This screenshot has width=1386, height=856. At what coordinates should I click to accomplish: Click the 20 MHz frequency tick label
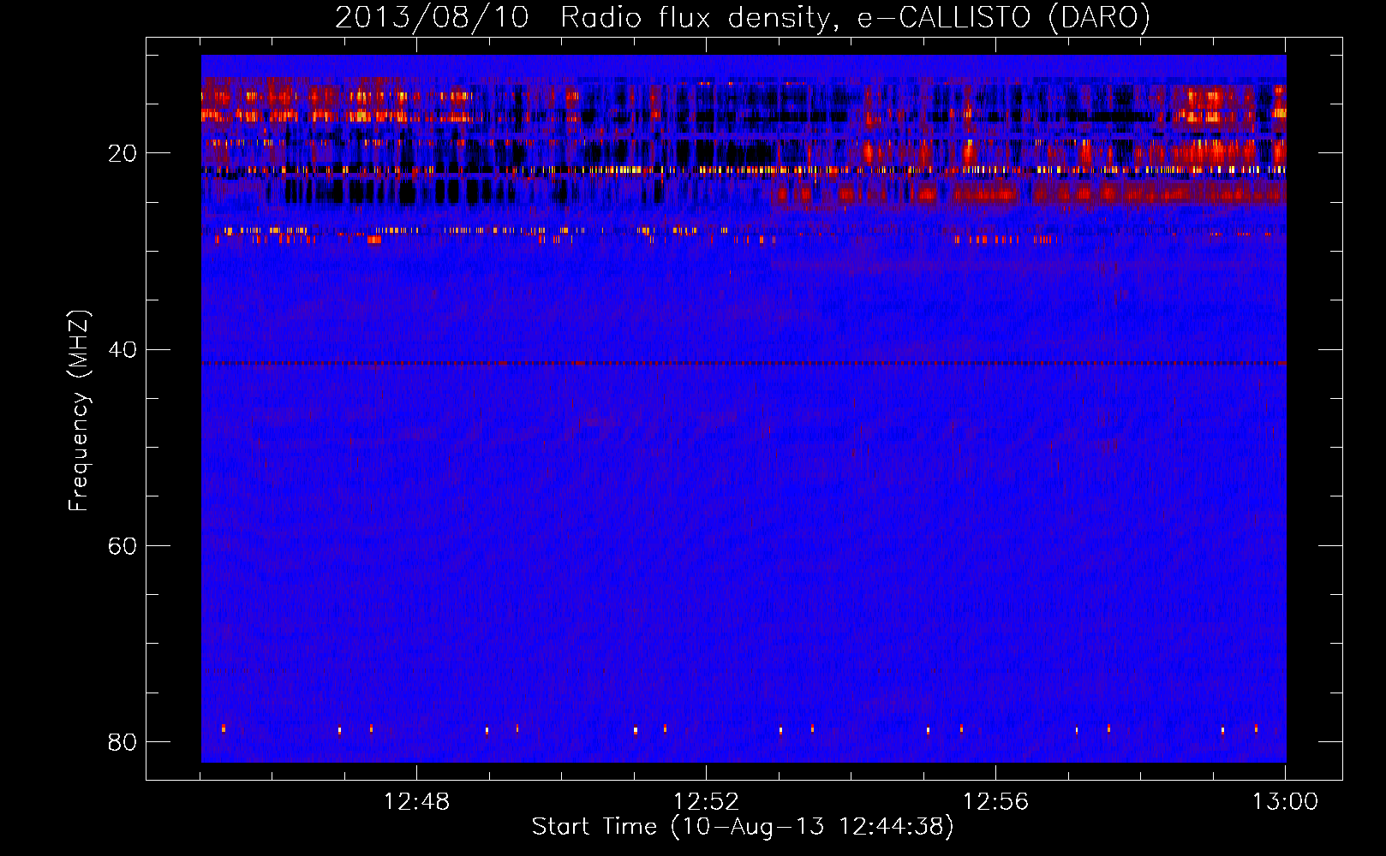122,153
